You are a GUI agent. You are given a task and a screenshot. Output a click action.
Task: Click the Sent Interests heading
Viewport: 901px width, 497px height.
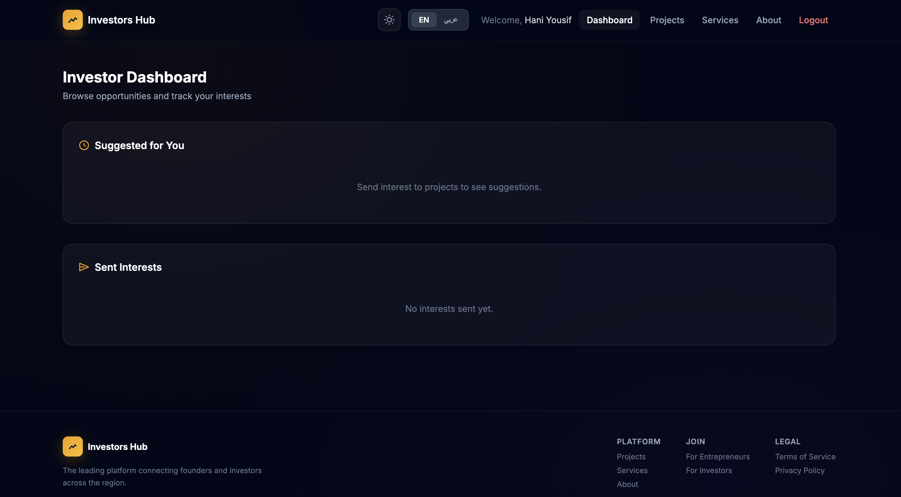pyautogui.click(x=128, y=267)
